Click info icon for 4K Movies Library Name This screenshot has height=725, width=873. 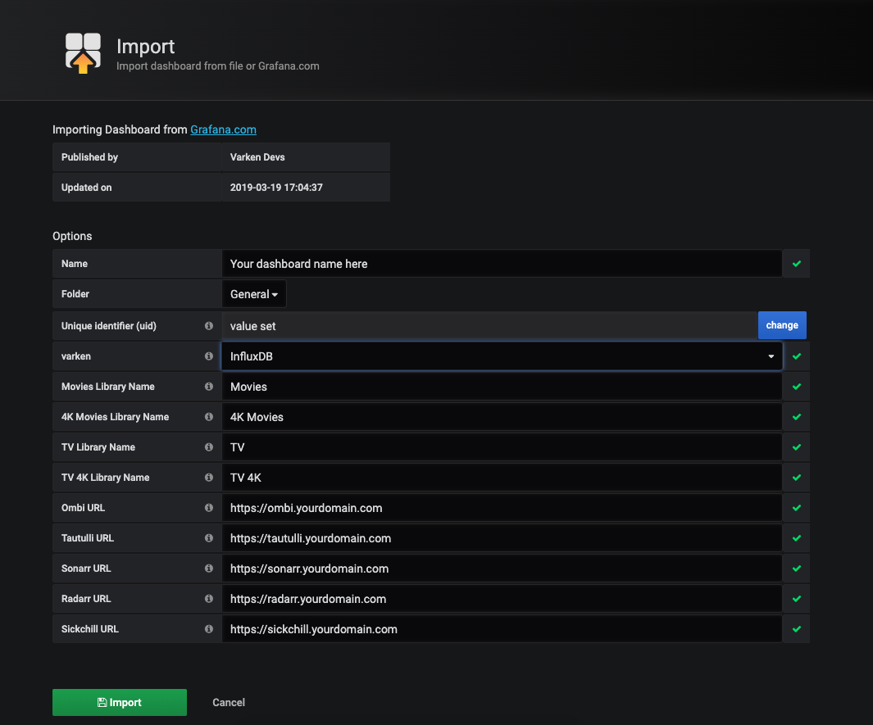209,417
